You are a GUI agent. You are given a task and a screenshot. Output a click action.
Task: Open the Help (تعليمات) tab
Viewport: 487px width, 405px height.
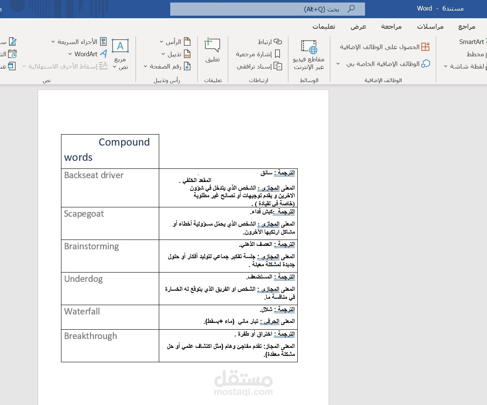point(324,27)
